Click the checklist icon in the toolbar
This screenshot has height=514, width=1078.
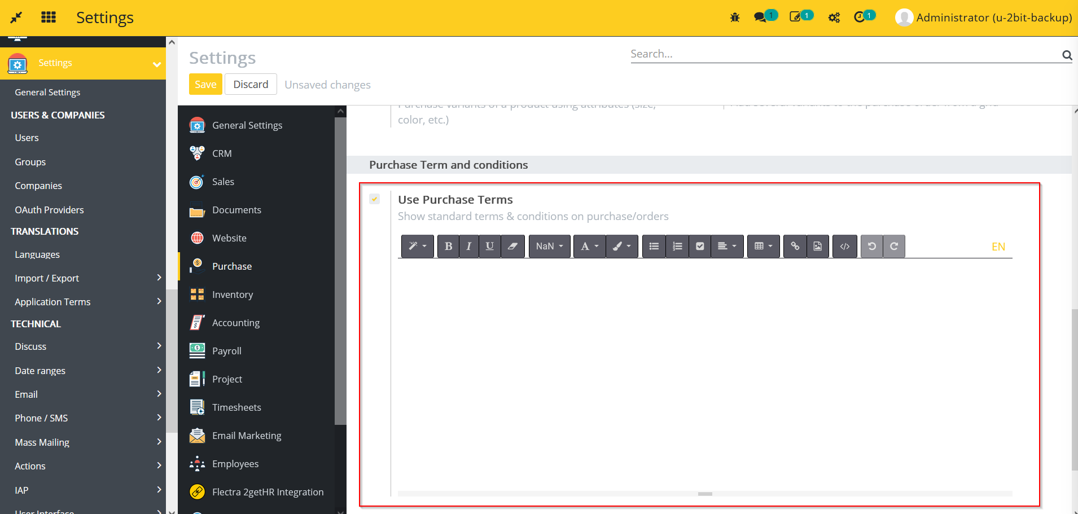700,246
